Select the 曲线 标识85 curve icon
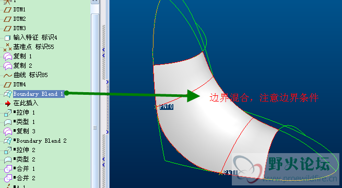 [8, 76]
